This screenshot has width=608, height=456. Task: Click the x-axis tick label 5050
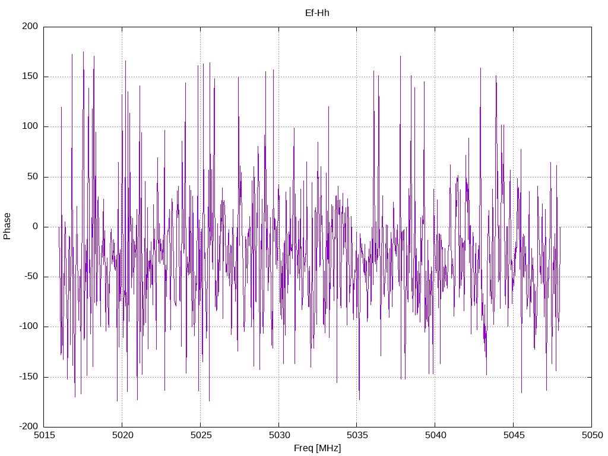[x=592, y=435]
